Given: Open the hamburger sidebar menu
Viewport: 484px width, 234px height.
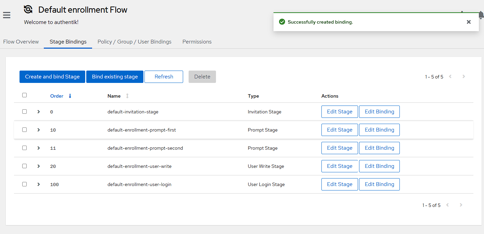Looking at the screenshot, I should tap(7, 15).
